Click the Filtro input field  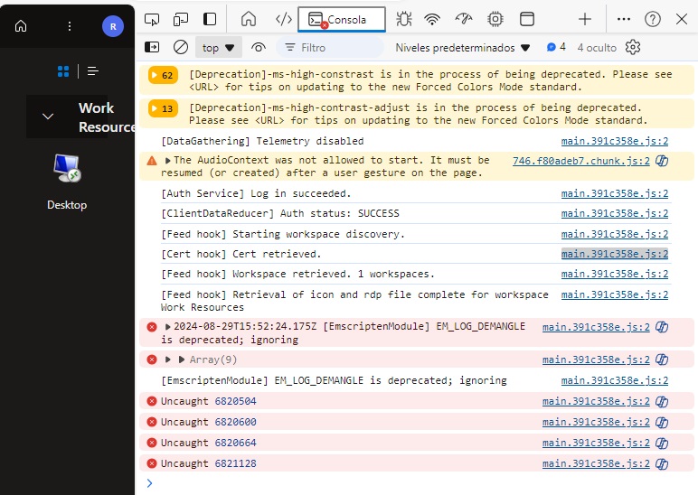pyautogui.click(x=329, y=48)
